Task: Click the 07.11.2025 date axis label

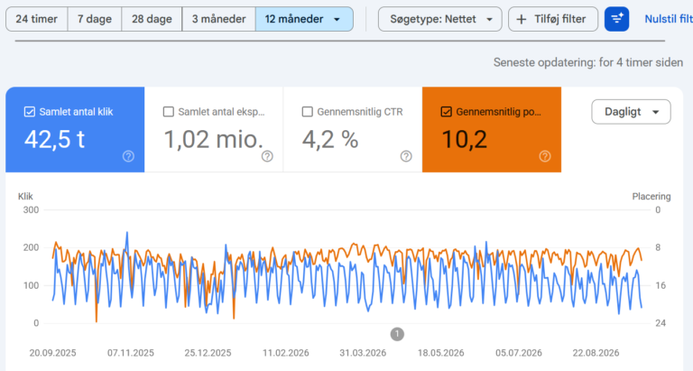Action: 131,353
